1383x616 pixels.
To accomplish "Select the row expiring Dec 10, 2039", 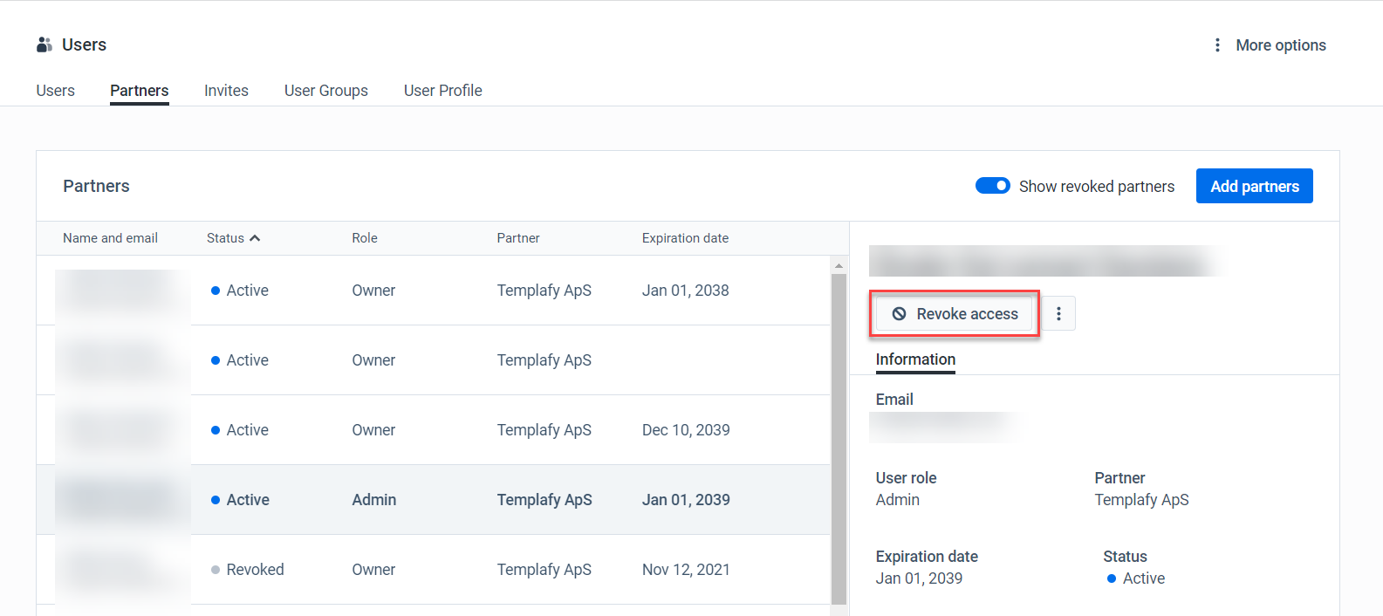I will point(433,430).
